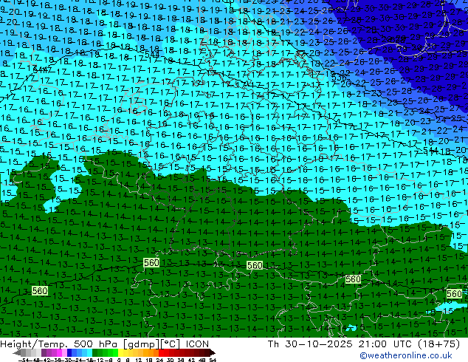Screen dimensions: 468x362
Task: Click the "Height/Temp. 500 hPa" map title
Action: [58, 344]
